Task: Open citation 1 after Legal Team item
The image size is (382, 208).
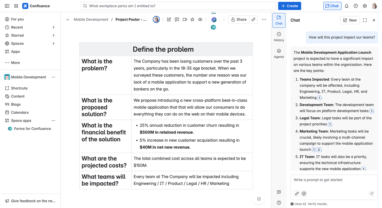Action: (x=330, y=124)
